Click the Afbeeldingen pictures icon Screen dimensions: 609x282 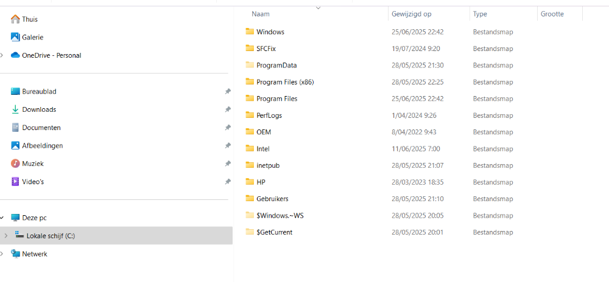tap(15, 146)
